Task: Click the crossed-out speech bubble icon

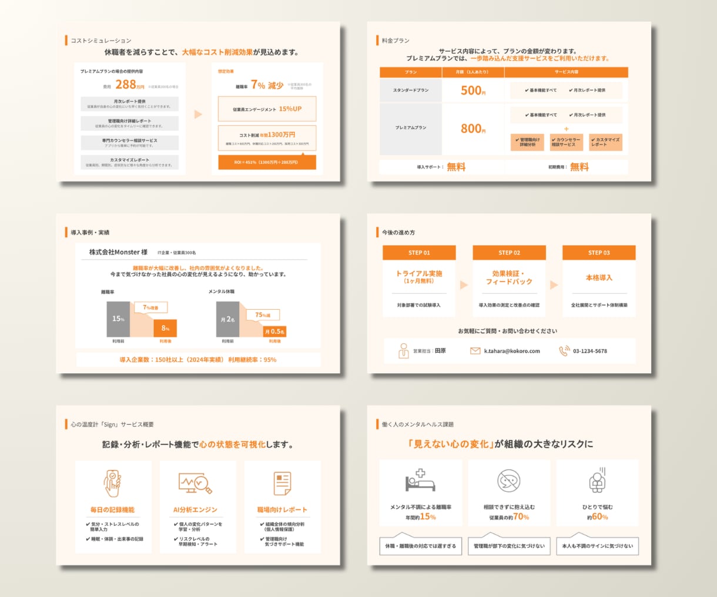Action: click(x=509, y=481)
